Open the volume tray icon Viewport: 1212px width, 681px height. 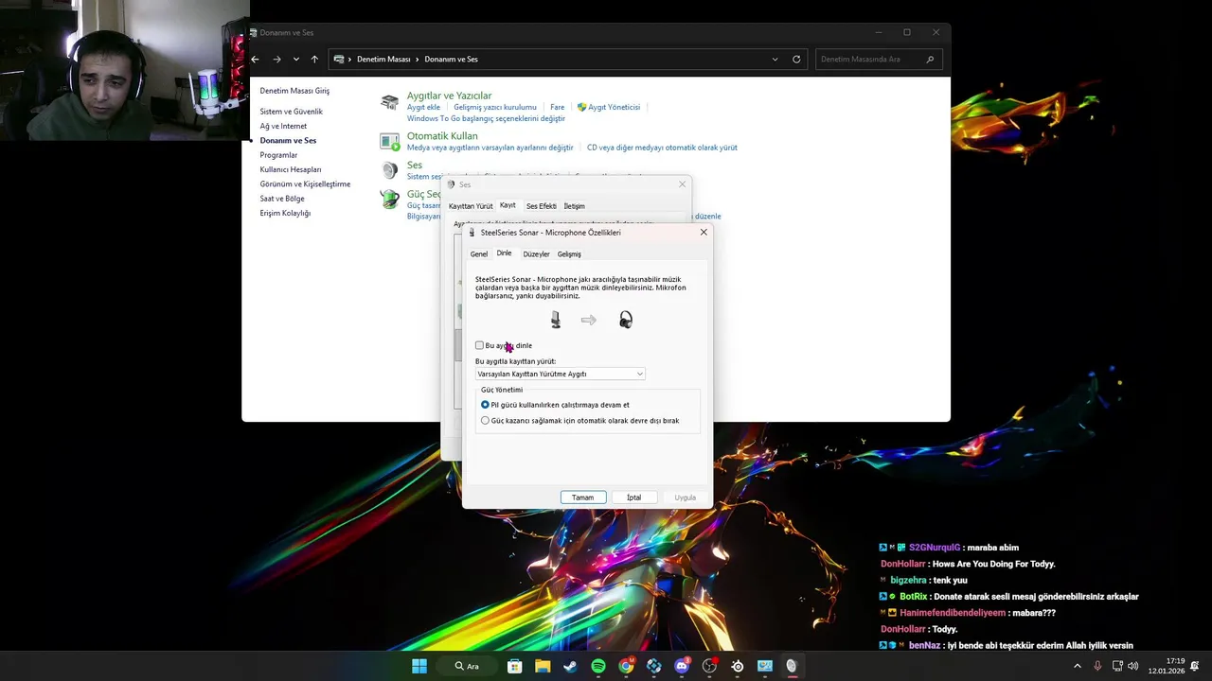1133,666
